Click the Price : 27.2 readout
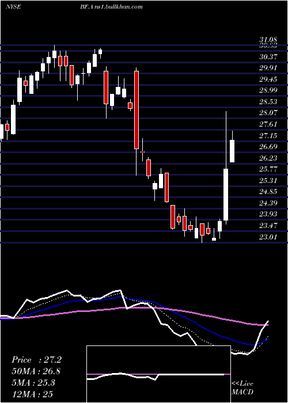The image size is (288, 403). pyautogui.click(x=37, y=360)
